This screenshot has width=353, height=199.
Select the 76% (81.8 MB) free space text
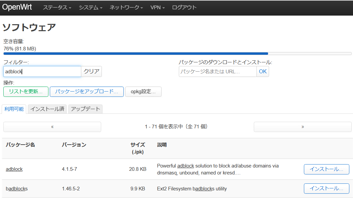[20, 49]
